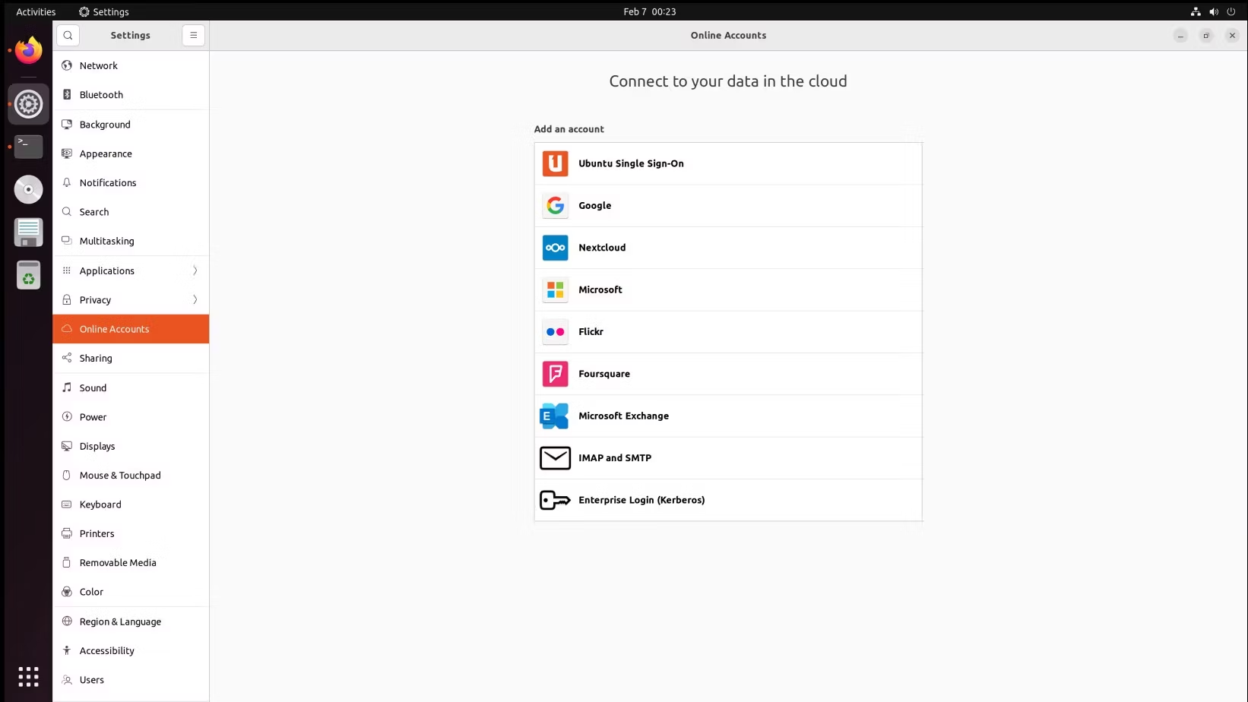This screenshot has width=1248, height=702.
Task: Add a Microsoft Exchange account
Action: (x=728, y=416)
